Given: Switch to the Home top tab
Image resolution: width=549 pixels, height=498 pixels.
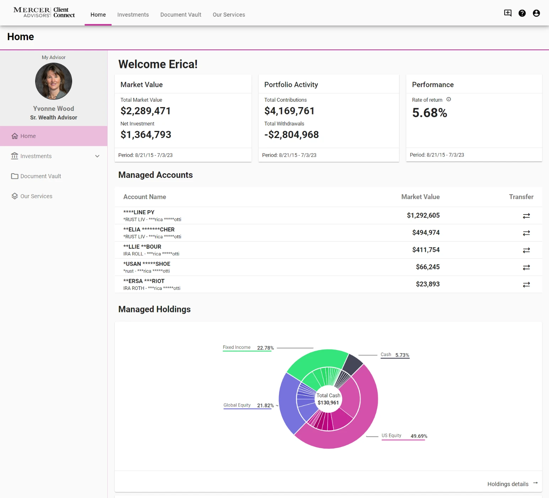Looking at the screenshot, I should click(x=98, y=15).
